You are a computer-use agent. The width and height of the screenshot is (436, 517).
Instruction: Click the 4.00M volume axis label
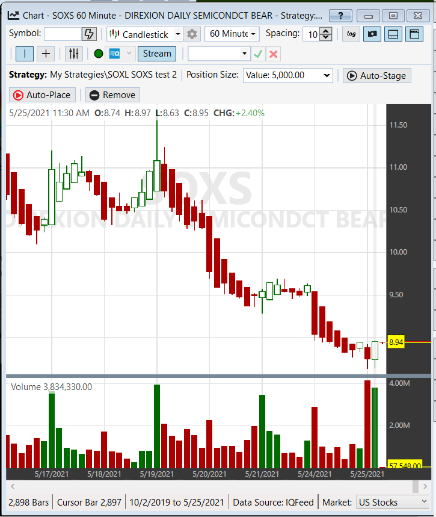(399, 383)
